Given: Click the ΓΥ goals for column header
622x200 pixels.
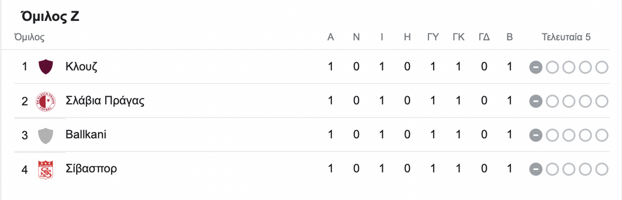Looking at the screenshot, I should tap(433, 37).
